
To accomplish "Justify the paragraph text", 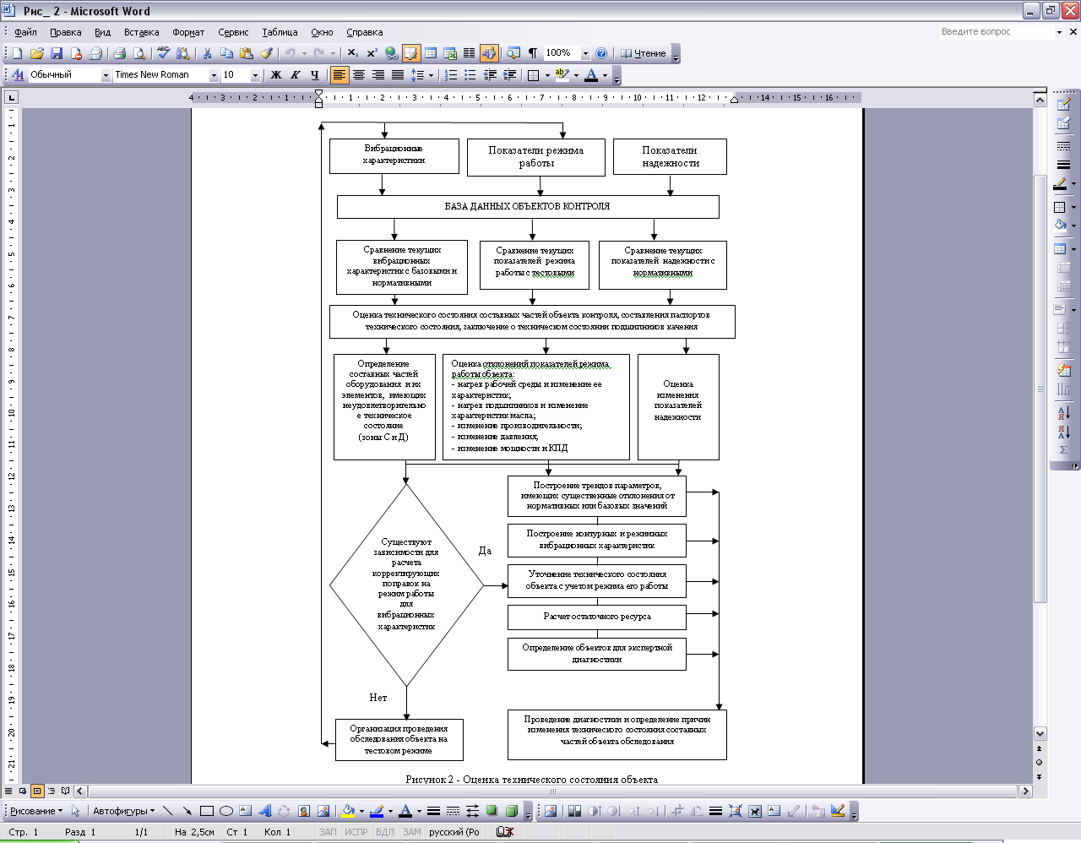I will (x=397, y=75).
